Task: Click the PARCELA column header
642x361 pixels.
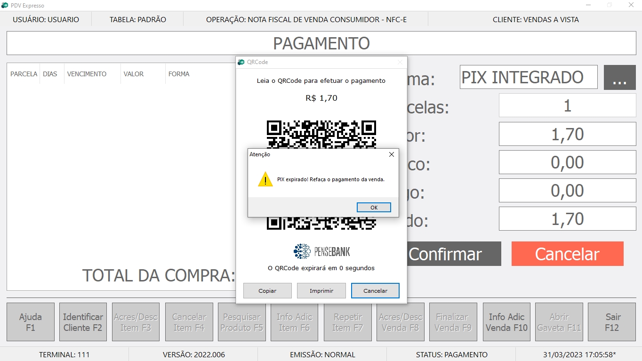Action: pyautogui.click(x=24, y=74)
